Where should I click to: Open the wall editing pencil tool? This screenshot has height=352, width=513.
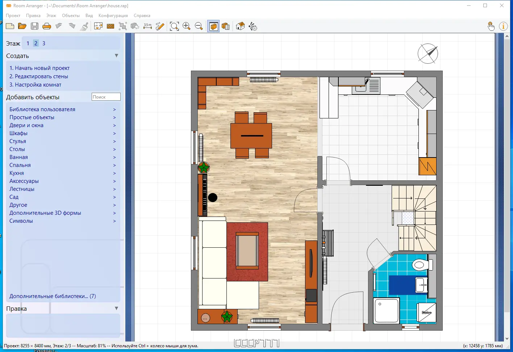(160, 26)
